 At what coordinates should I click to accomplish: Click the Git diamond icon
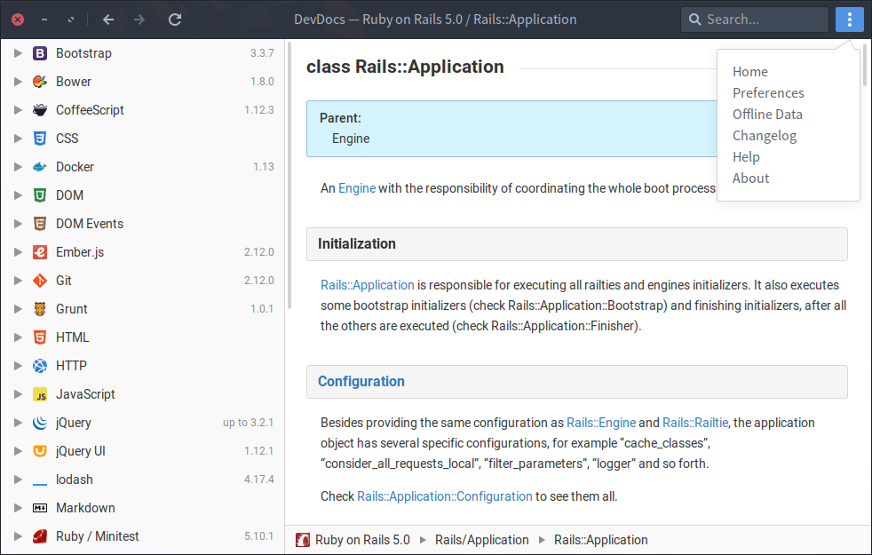pyautogui.click(x=39, y=281)
